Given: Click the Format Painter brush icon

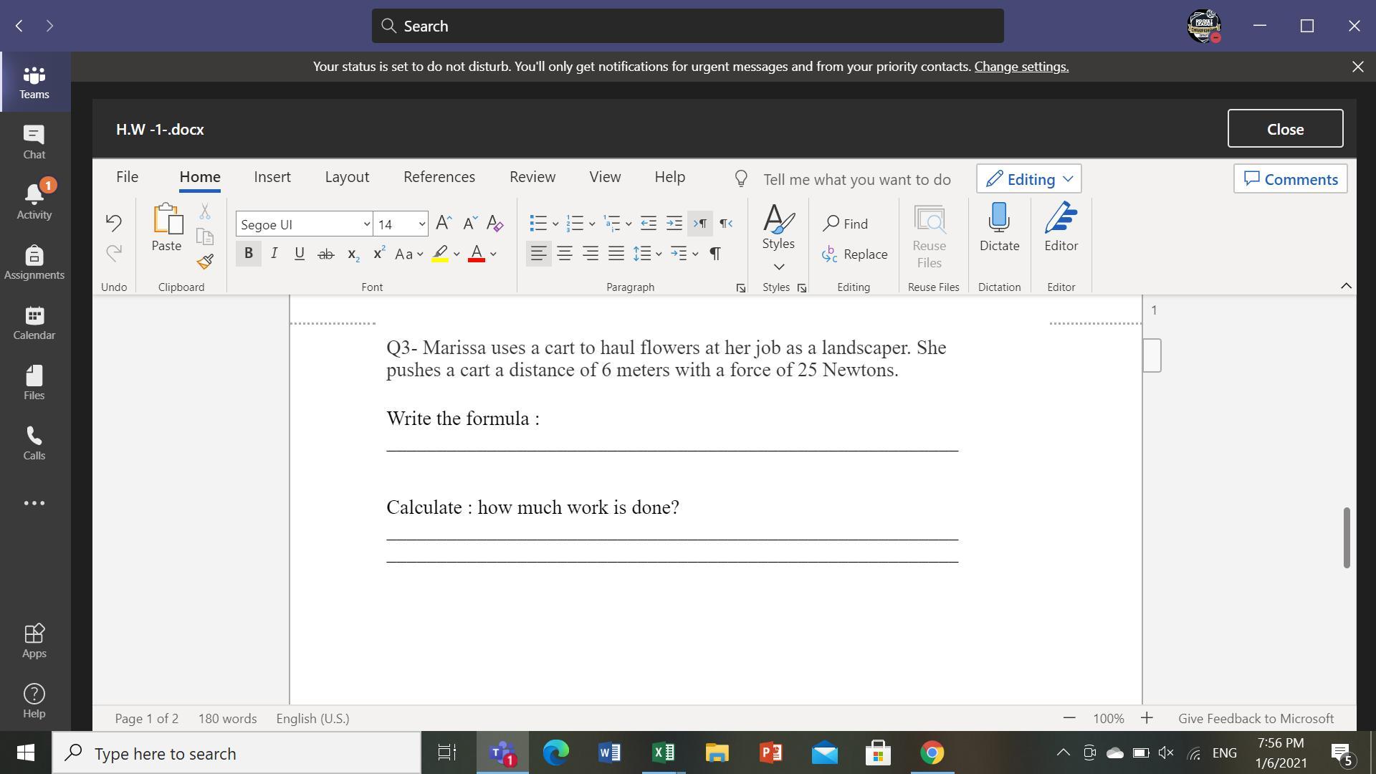Looking at the screenshot, I should click(x=205, y=262).
